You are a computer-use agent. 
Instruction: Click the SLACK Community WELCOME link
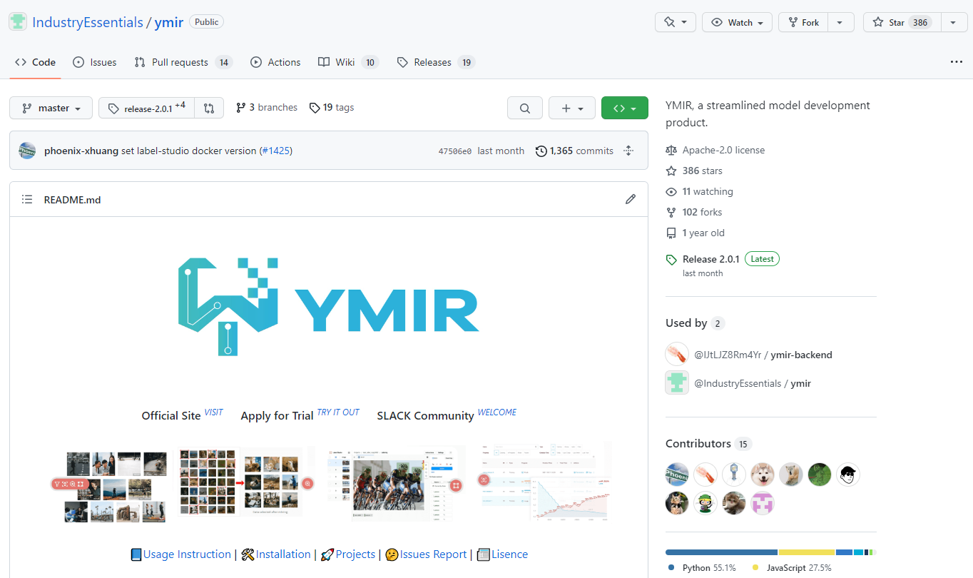pos(497,412)
